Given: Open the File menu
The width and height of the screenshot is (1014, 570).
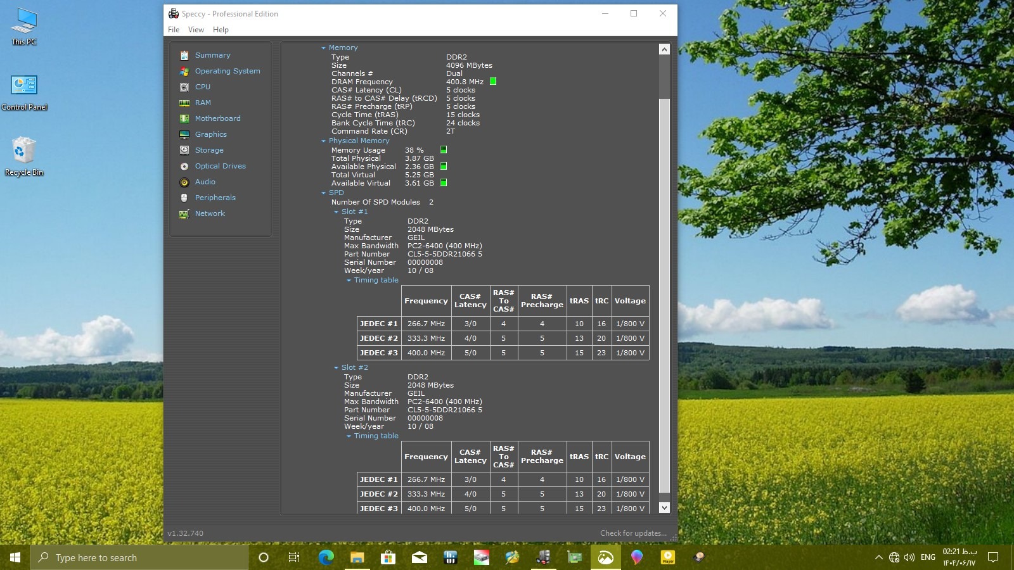Looking at the screenshot, I should click(174, 30).
